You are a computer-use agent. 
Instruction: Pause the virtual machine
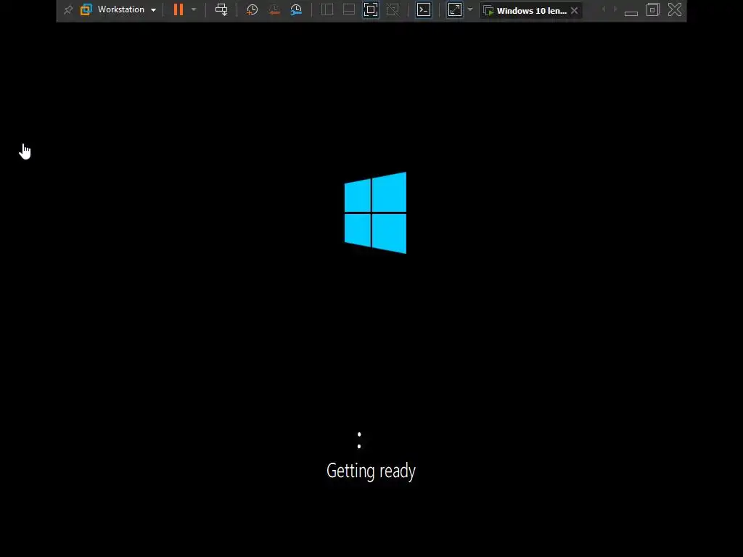point(178,9)
